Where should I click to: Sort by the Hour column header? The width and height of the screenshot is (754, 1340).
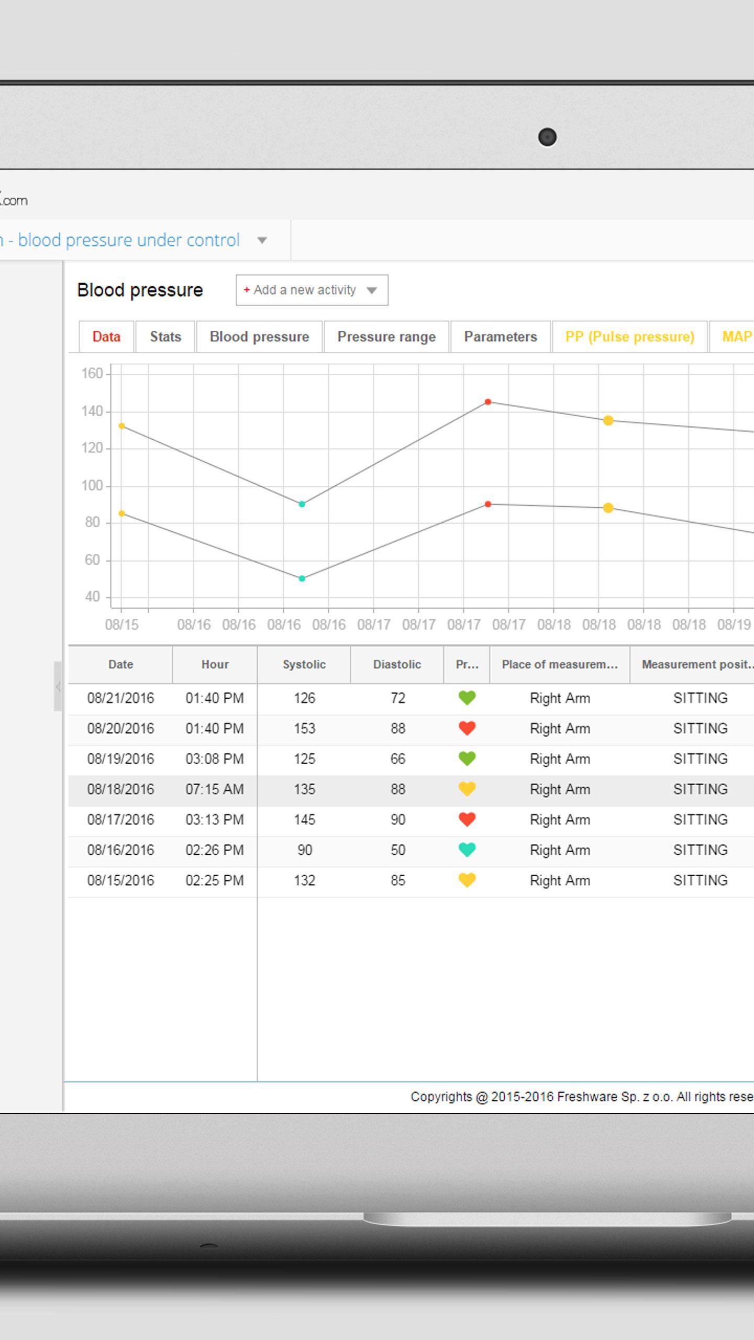[x=215, y=664]
